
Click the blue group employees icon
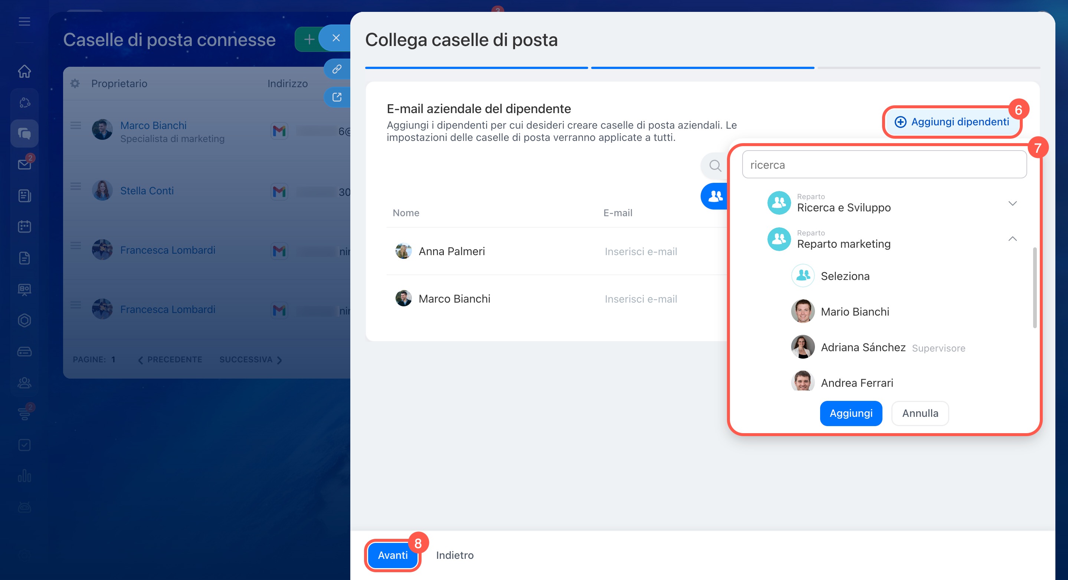point(715,196)
